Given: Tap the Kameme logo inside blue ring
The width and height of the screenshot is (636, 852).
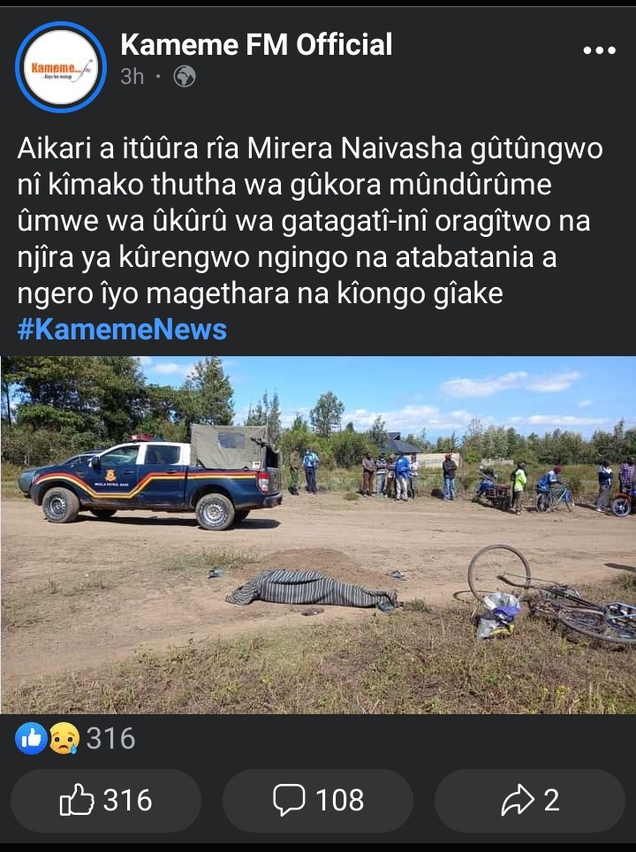Looking at the screenshot, I should pos(61,67).
